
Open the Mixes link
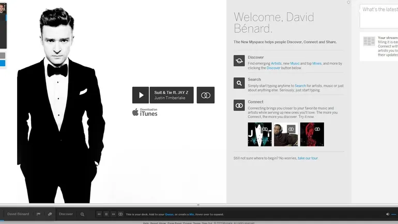(317, 64)
